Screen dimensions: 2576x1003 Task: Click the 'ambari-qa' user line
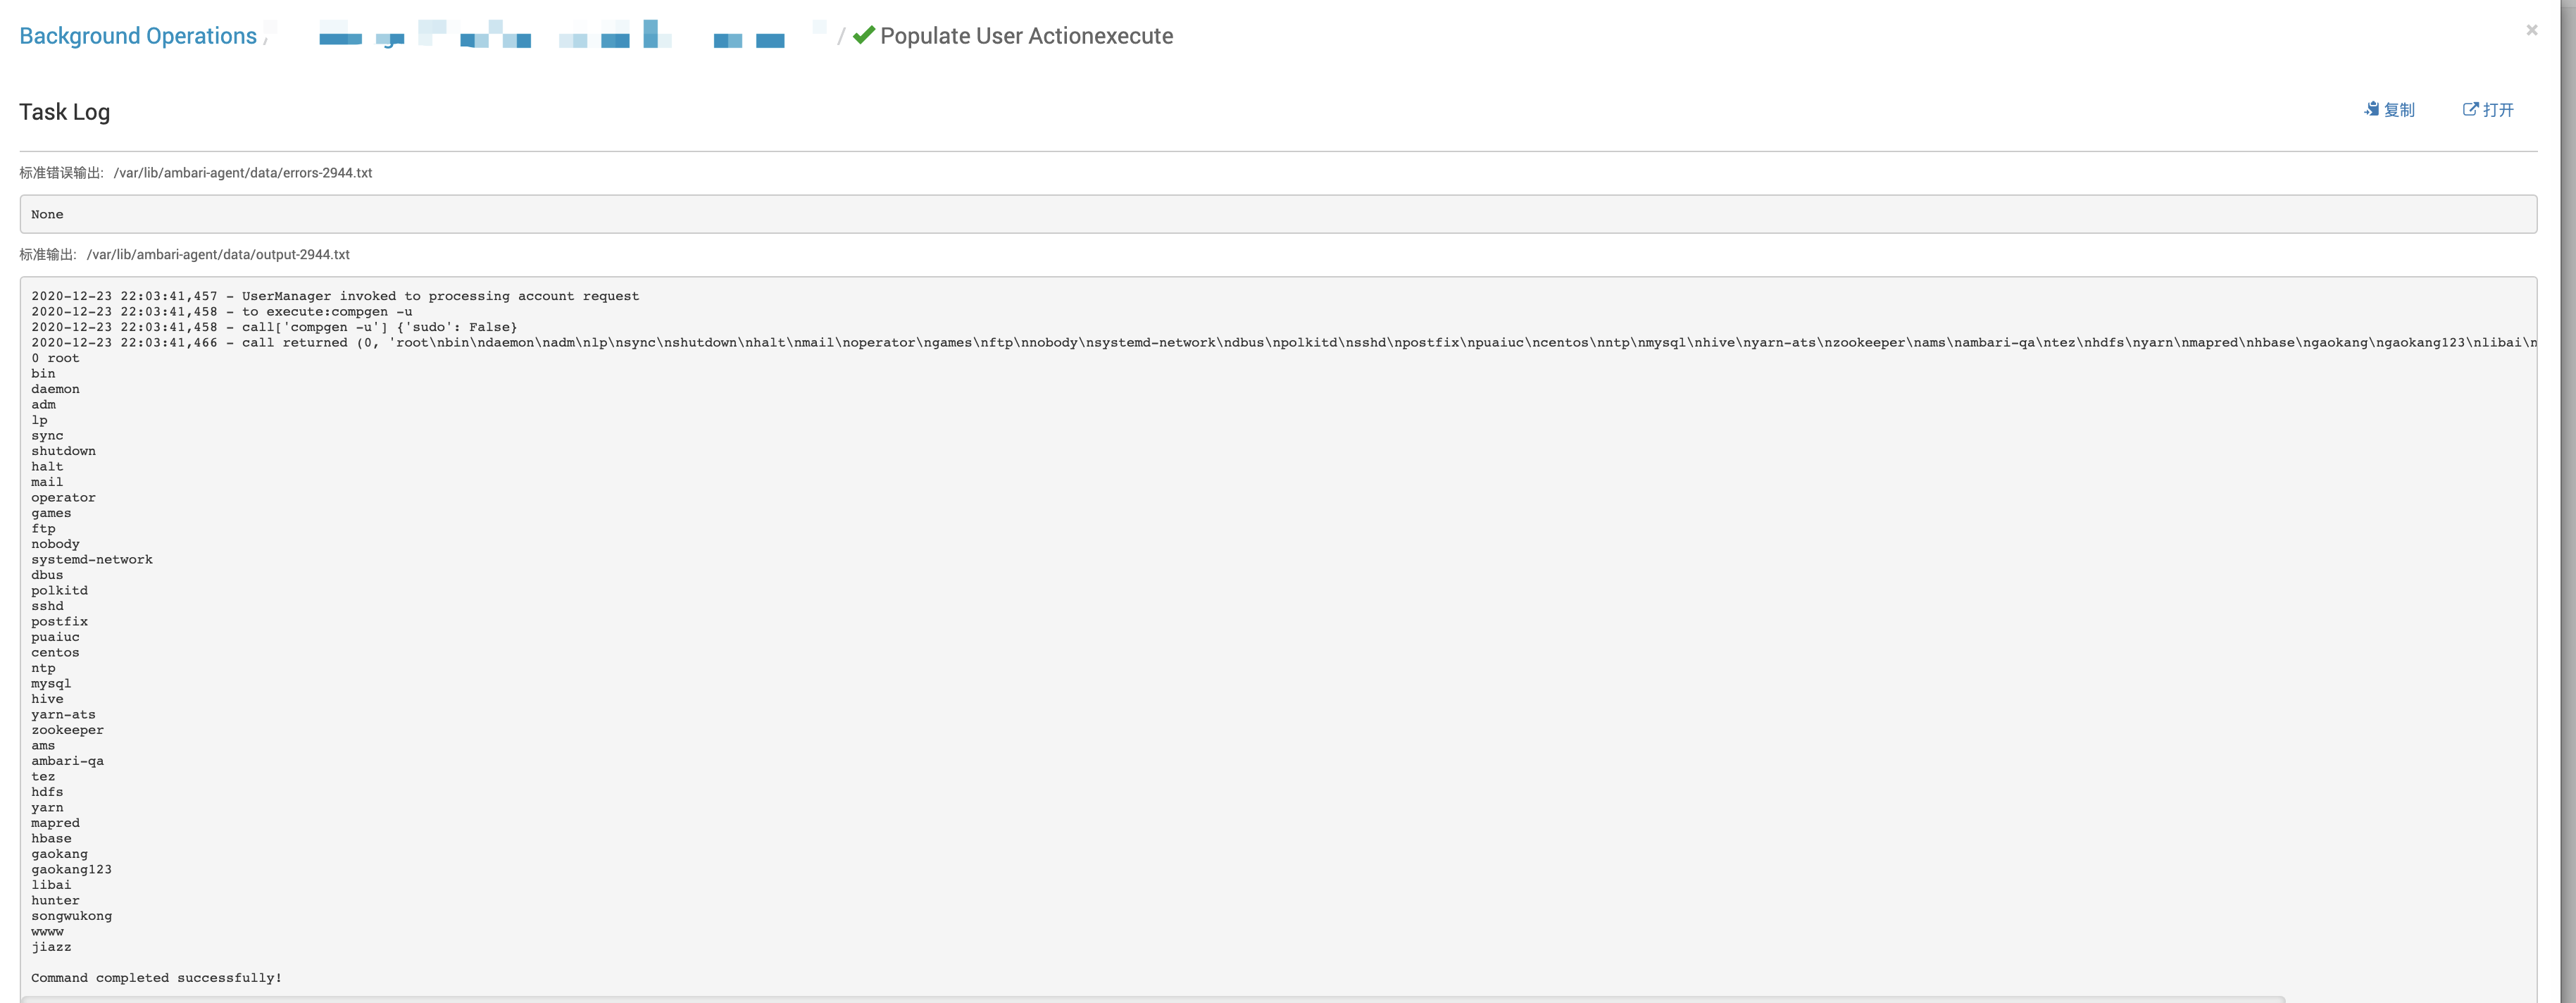(x=67, y=761)
